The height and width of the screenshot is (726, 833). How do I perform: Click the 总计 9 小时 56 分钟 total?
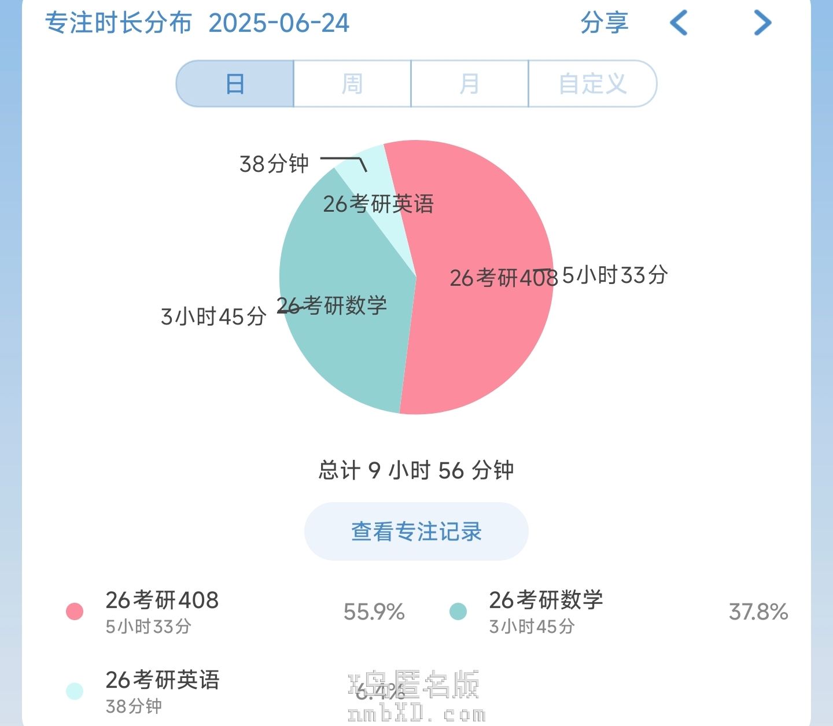(x=416, y=470)
